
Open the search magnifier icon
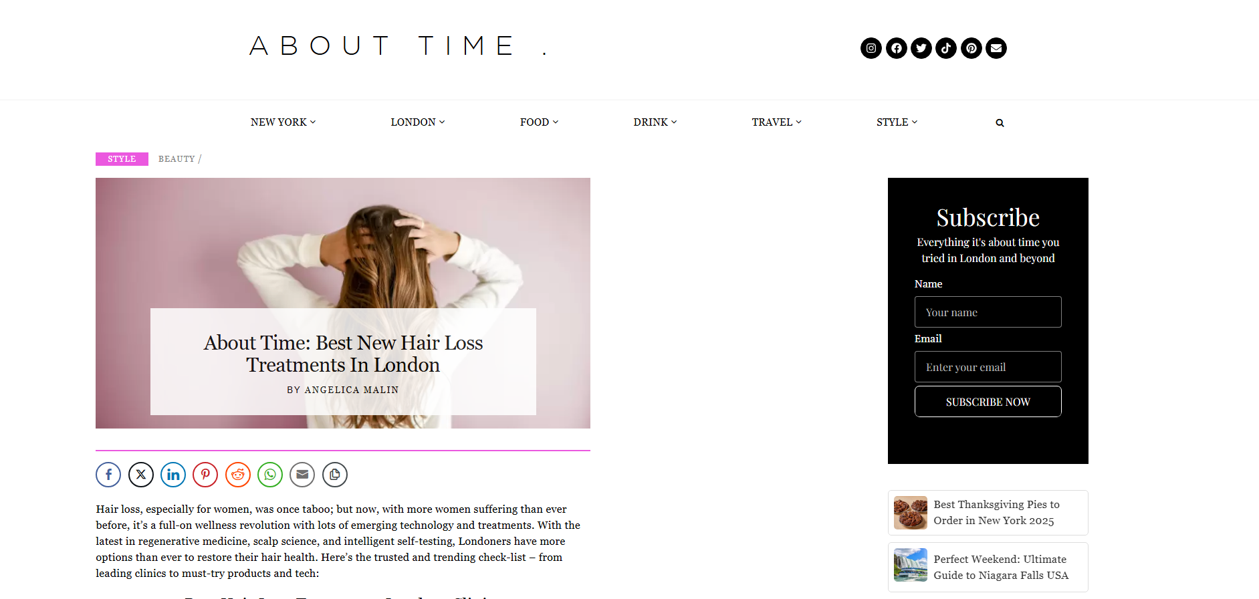click(x=1000, y=122)
